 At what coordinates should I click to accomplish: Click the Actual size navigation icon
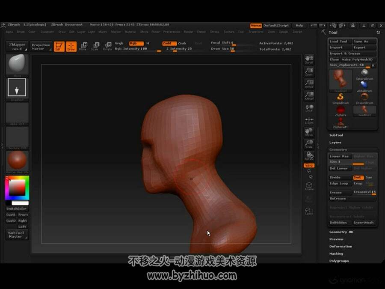(x=309, y=83)
